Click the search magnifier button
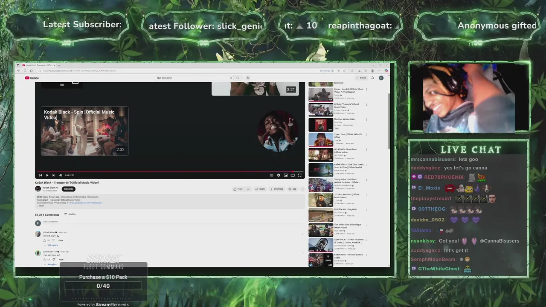This screenshot has width=546, height=307. [238, 78]
